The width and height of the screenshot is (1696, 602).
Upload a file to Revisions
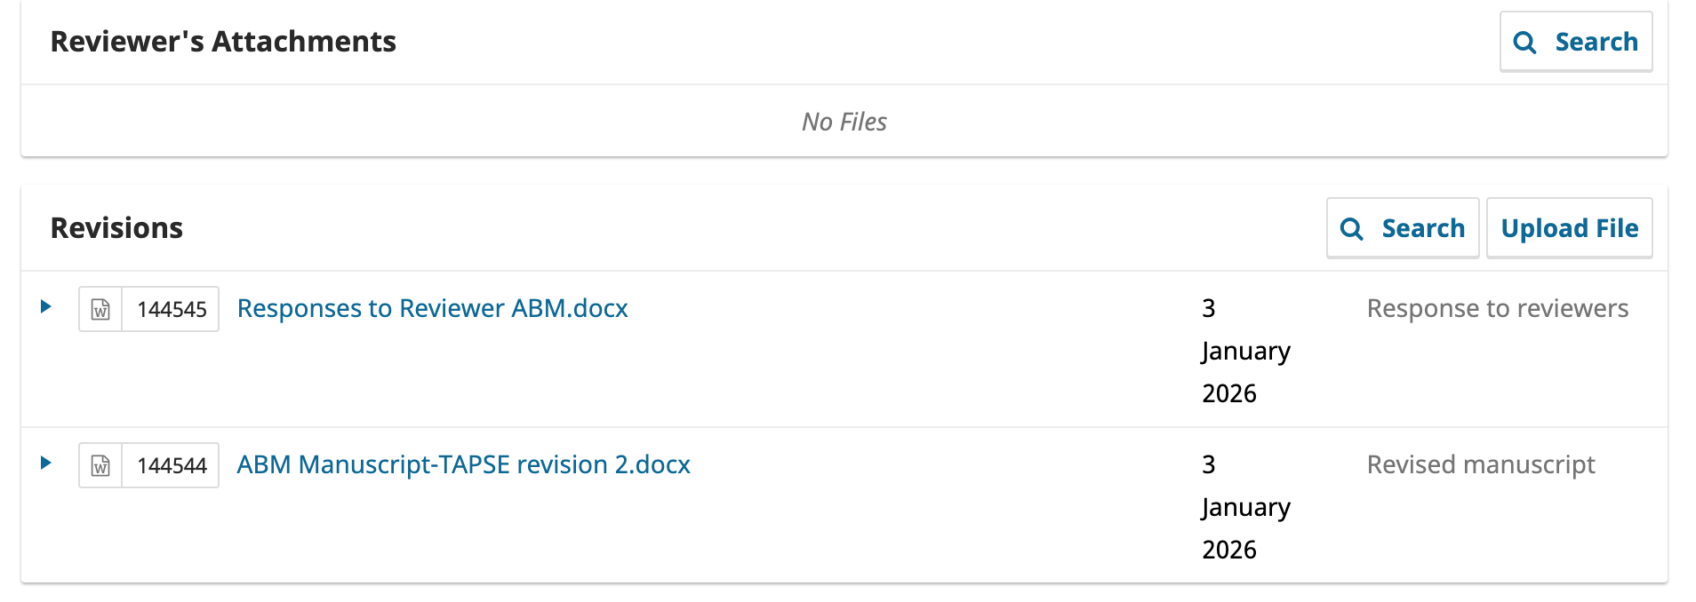(x=1569, y=229)
